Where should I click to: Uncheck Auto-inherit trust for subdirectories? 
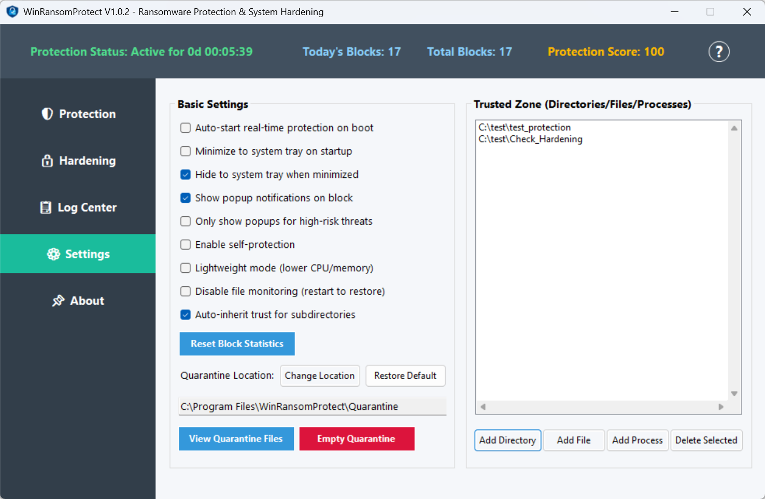[186, 314]
